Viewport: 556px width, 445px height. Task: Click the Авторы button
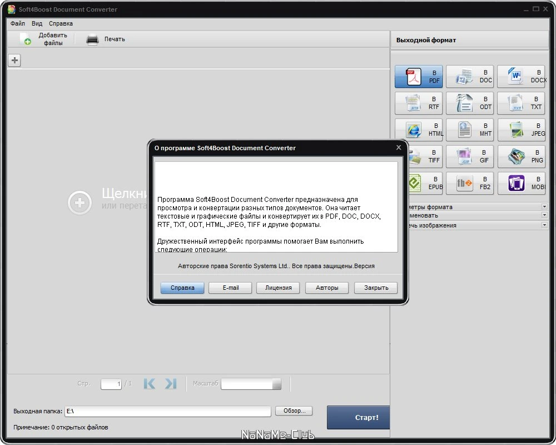click(327, 288)
